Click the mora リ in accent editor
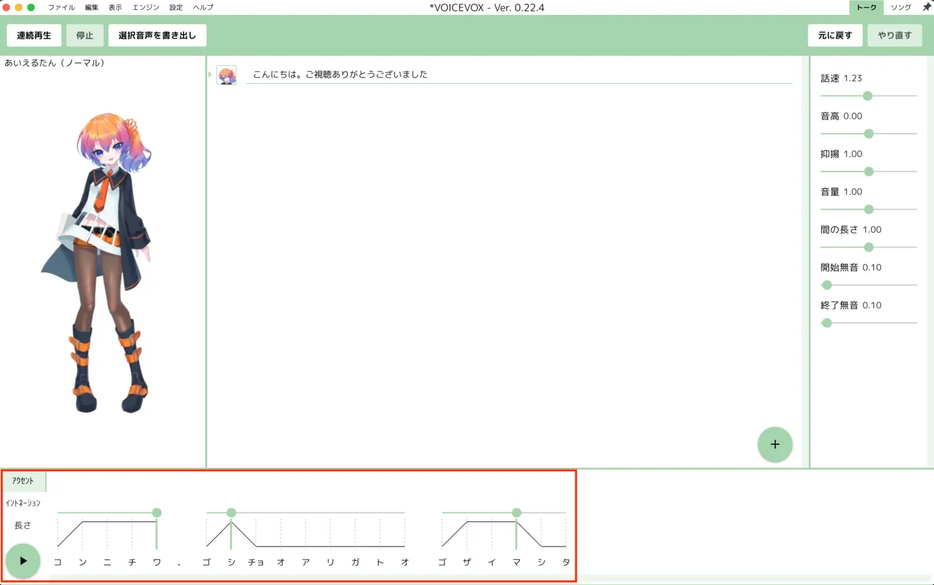 point(331,562)
